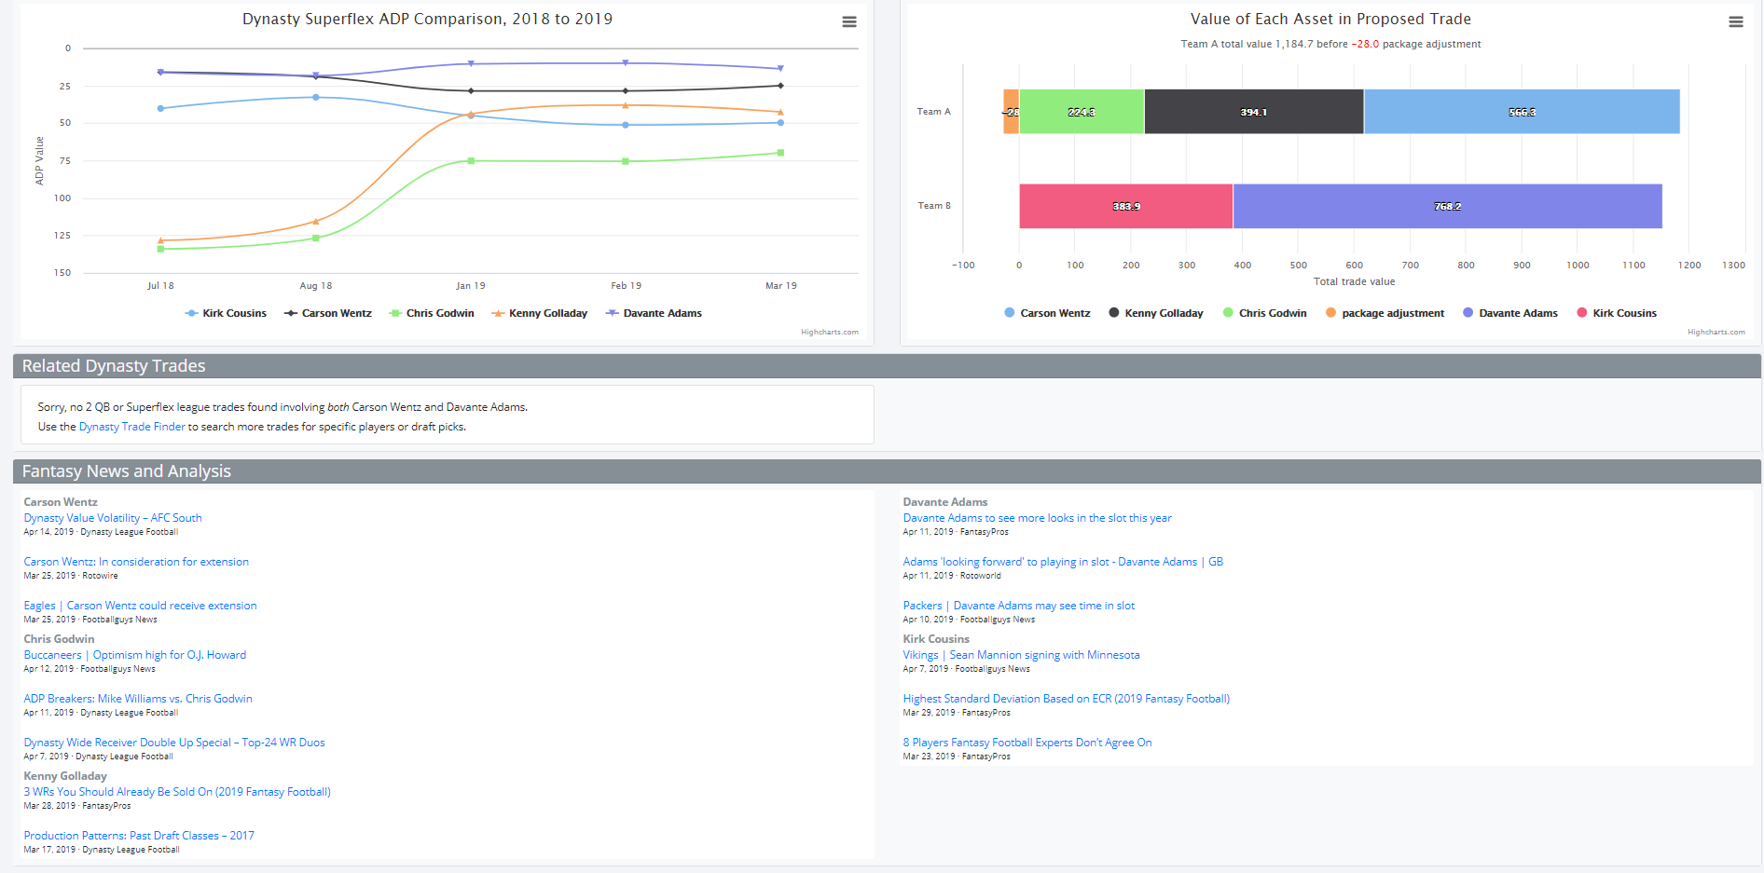Toggle Kenny Golladay in trade value legend
Viewport: 1764px width, 873px height.
(x=1156, y=313)
